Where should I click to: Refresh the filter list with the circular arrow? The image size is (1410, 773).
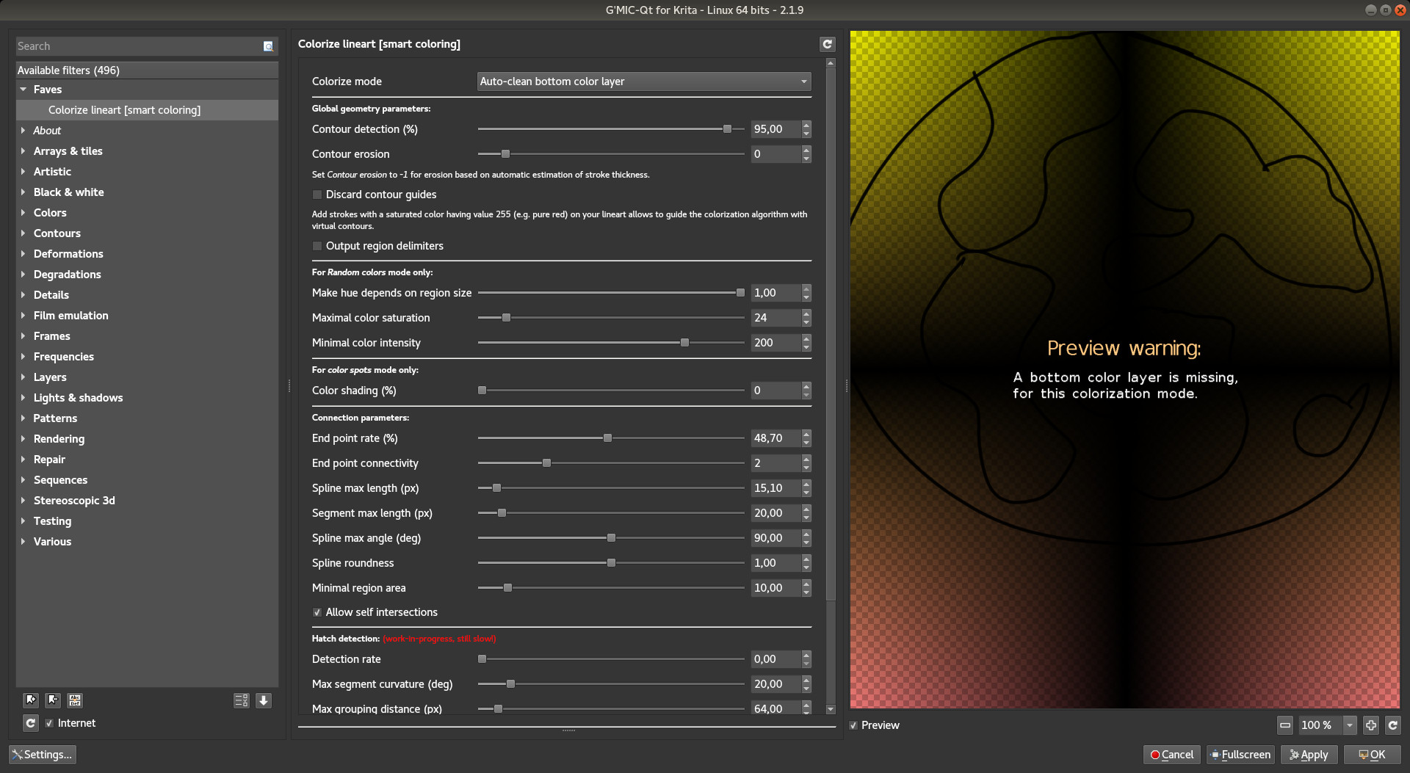pyautogui.click(x=30, y=723)
